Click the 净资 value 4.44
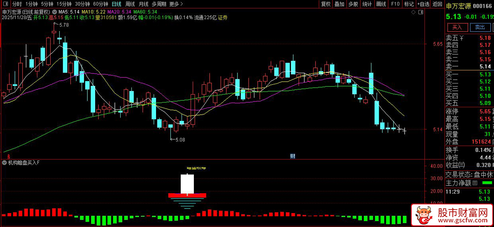Screen dimensions: 494x227 (x=485, y=158)
